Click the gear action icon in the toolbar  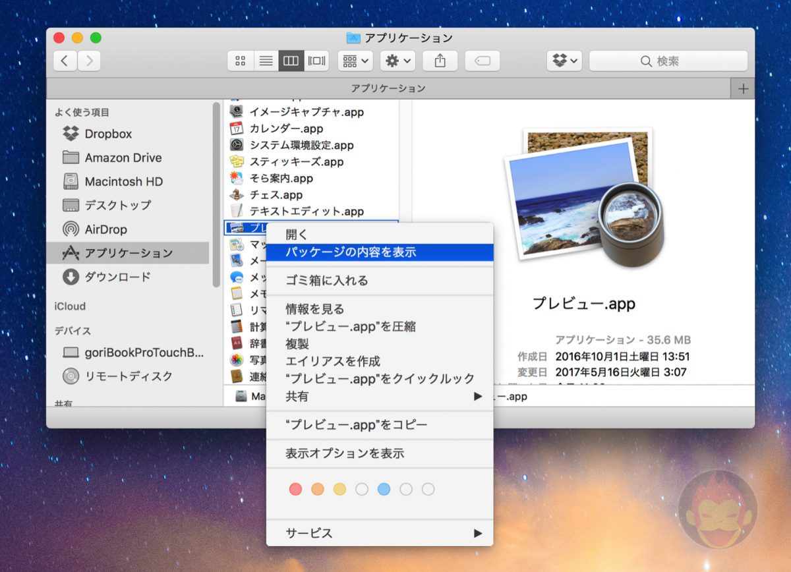397,61
